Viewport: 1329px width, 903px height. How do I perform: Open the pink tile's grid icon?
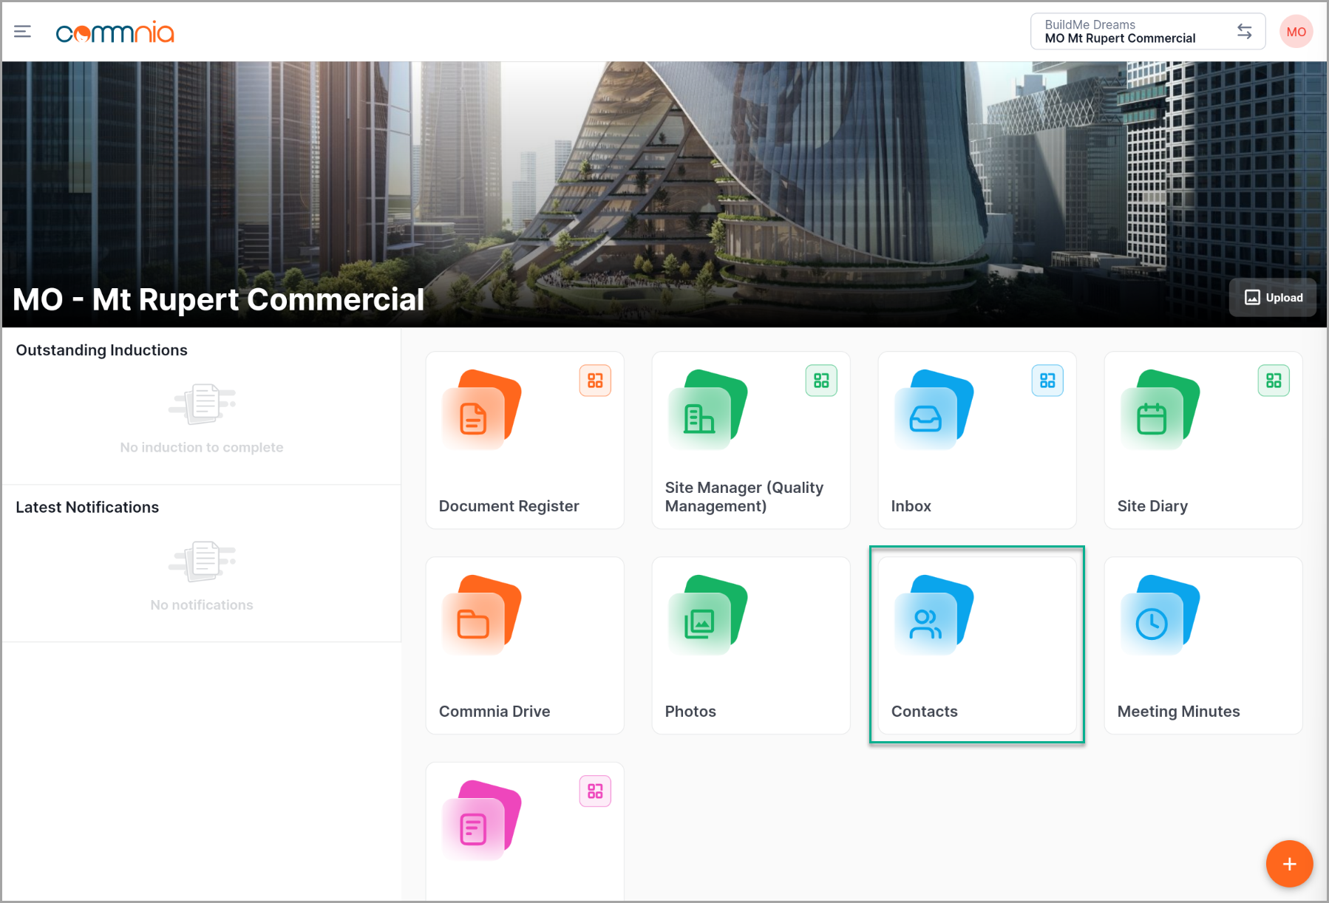[x=595, y=791]
